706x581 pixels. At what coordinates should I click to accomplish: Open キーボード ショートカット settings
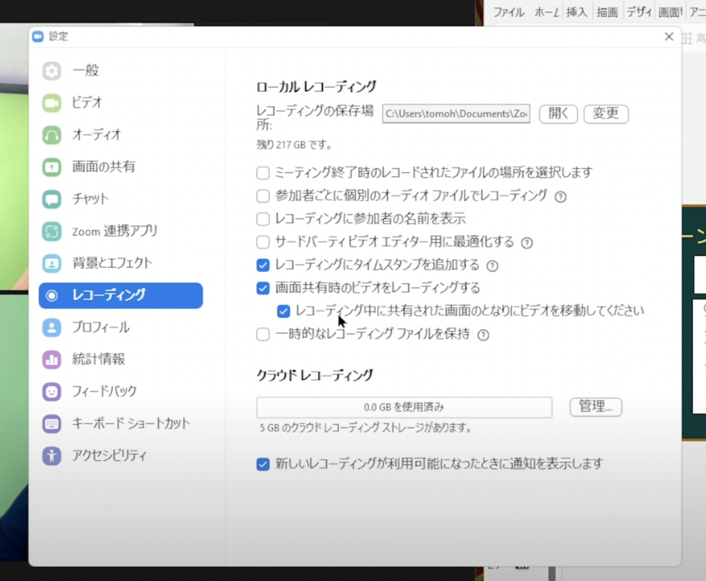coord(52,423)
